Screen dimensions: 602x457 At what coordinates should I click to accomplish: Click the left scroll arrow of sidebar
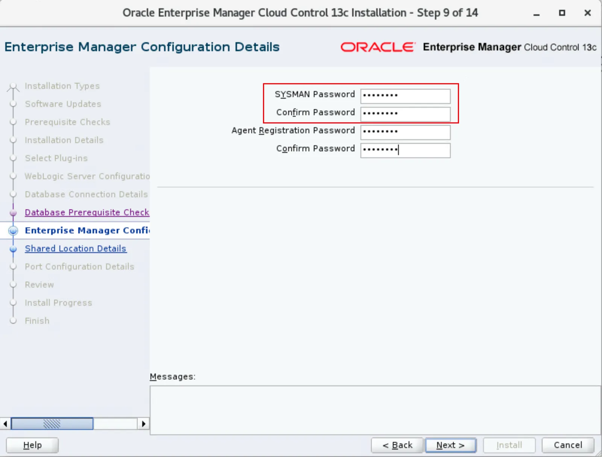5,424
